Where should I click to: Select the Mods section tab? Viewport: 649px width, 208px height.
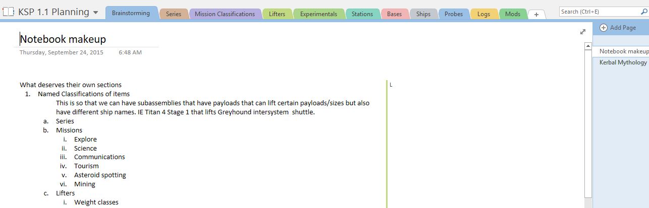pyautogui.click(x=512, y=14)
